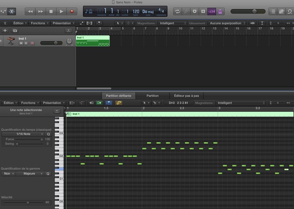
Task: Switch LCD display mode note icon
Action: tap(89, 11)
